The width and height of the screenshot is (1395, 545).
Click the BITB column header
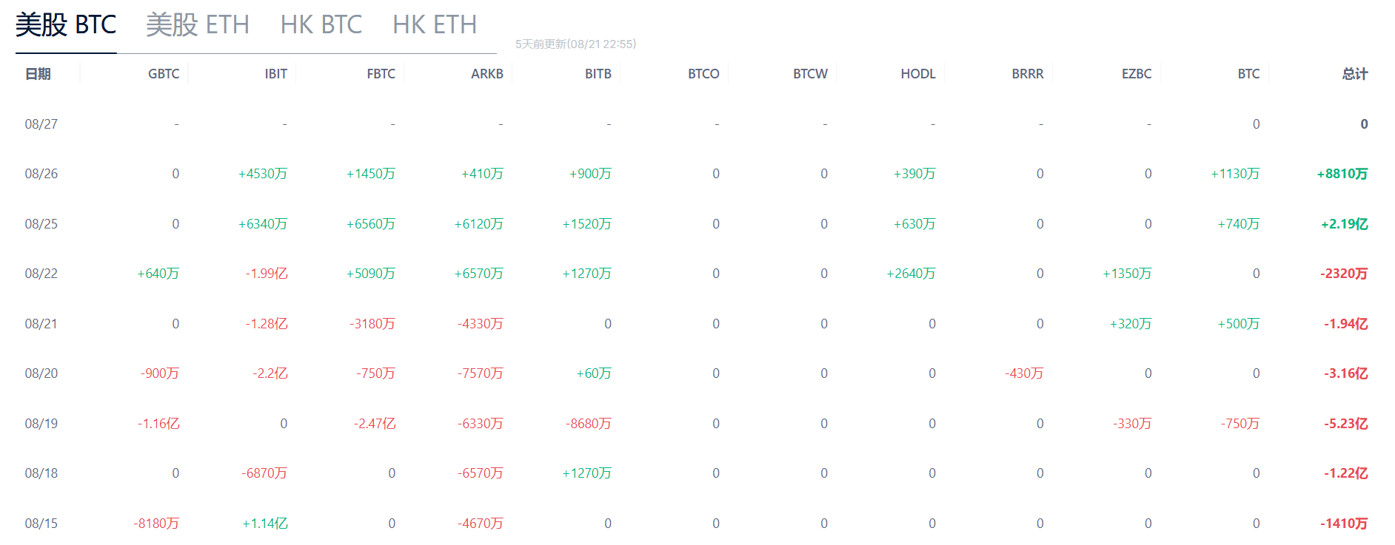598,74
